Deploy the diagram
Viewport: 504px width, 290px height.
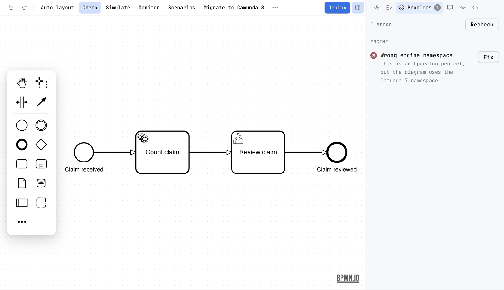[x=337, y=8]
